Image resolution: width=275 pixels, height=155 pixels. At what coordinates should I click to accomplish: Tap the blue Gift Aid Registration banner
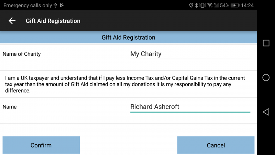129,37
